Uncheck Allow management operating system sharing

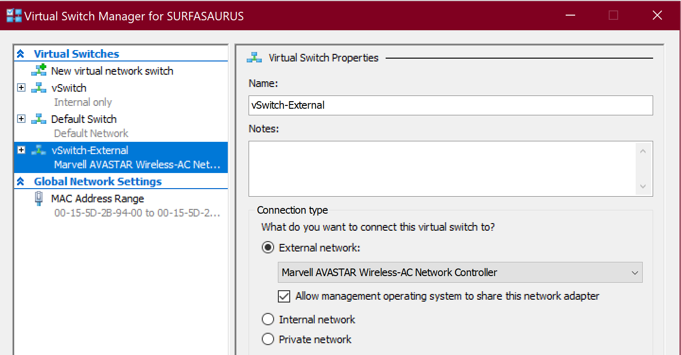pos(284,296)
